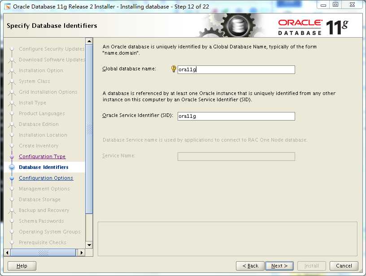Screen dimensions: 366x276
Task: Maximize the installer window
Action: (335, 5)
